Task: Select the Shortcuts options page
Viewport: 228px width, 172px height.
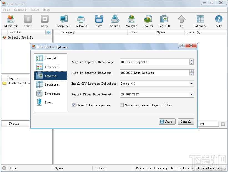Action: click(x=50, y=93)
